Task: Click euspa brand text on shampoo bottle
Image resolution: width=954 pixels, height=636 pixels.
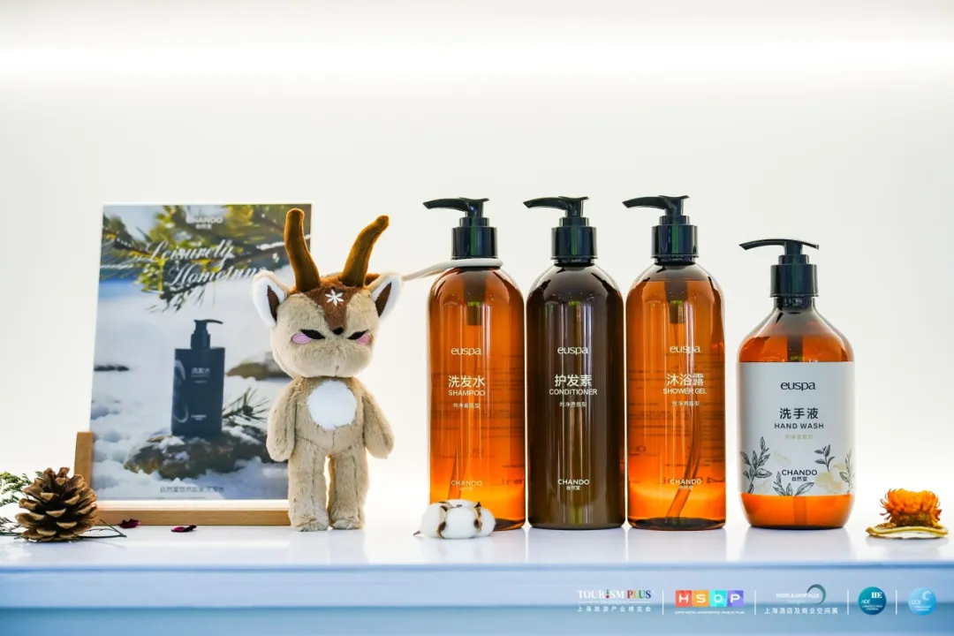Action: 466,352
